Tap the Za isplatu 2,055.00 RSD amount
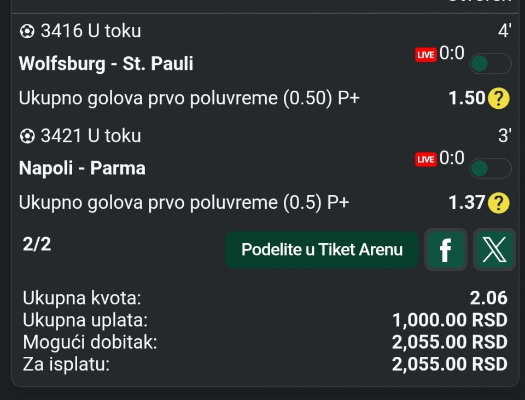Image resolution: width=525 pixels, height=400 pixels. pos(450,364)
